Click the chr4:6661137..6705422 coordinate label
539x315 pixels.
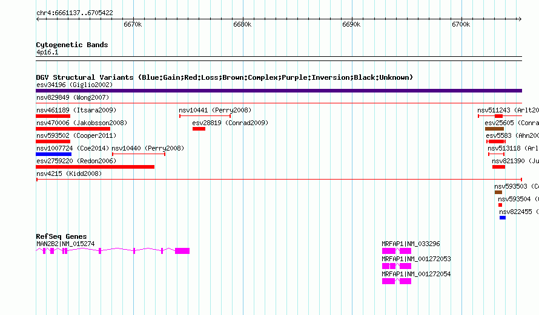pos(74,13)
